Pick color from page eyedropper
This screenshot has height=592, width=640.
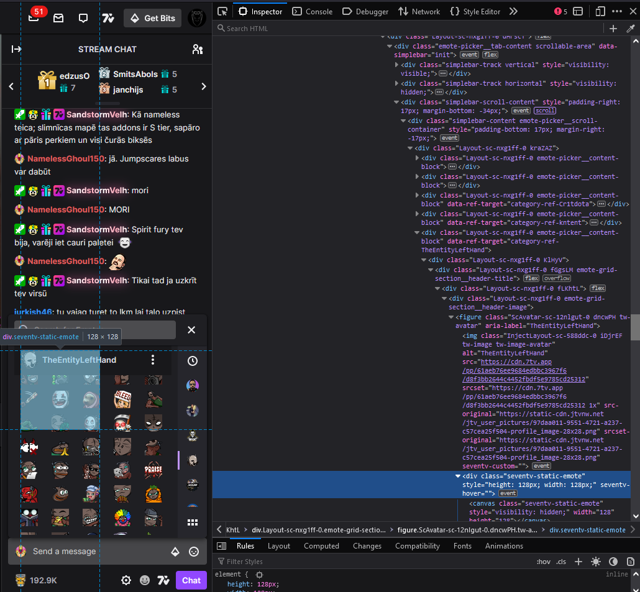pos(631,28)
